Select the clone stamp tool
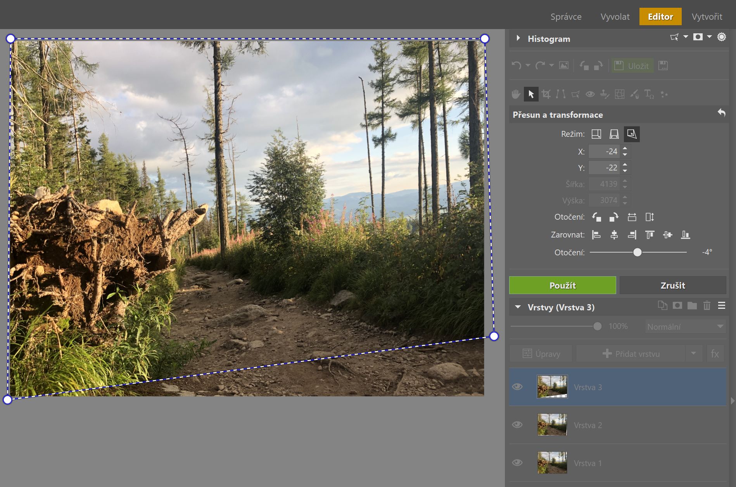The width and height of the screenshot is (736, 487). [605, 94]
